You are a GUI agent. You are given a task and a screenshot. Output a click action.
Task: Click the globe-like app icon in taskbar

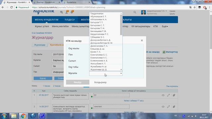pos(33,116)
